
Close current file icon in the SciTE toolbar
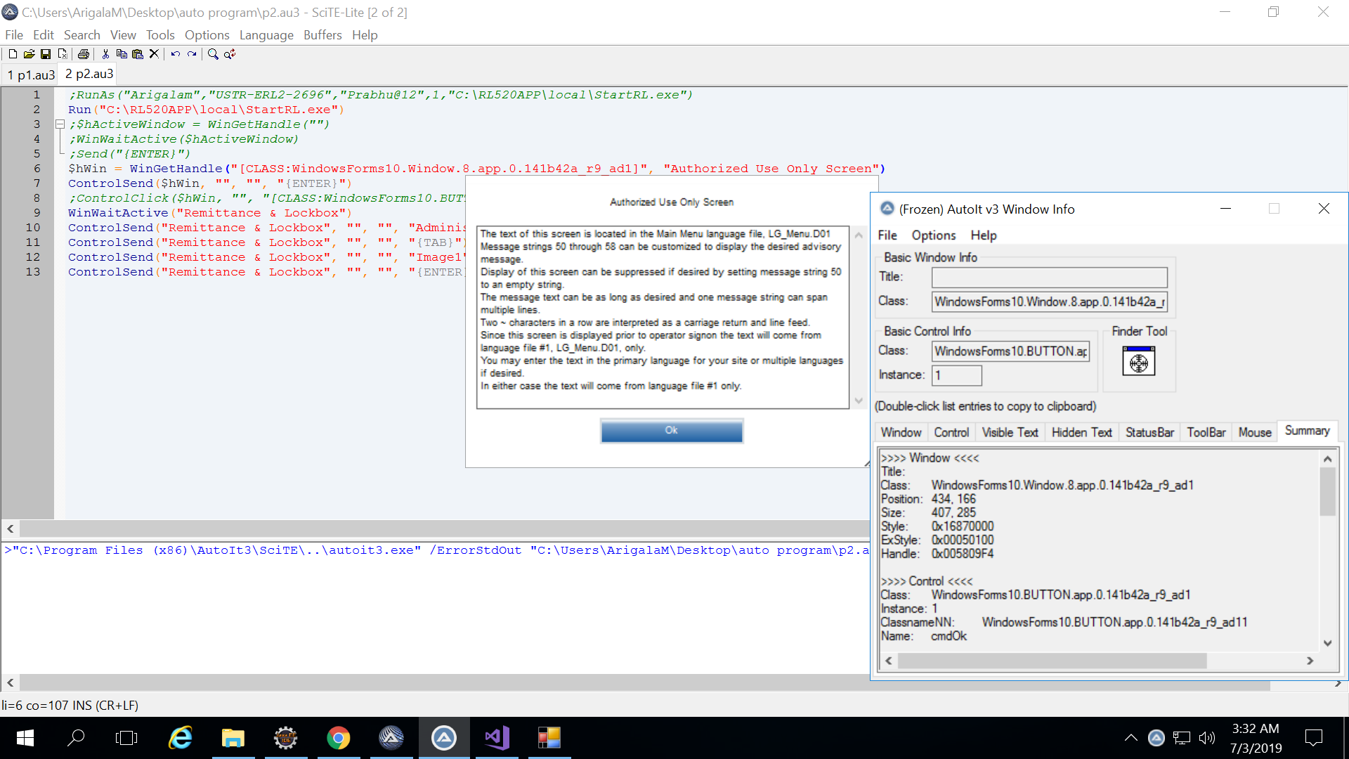(x=63, y=54)
